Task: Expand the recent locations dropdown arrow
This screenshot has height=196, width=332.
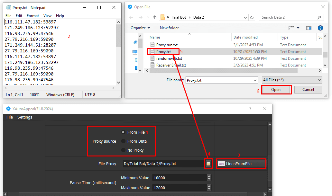Action: click(x=148, y=17)
